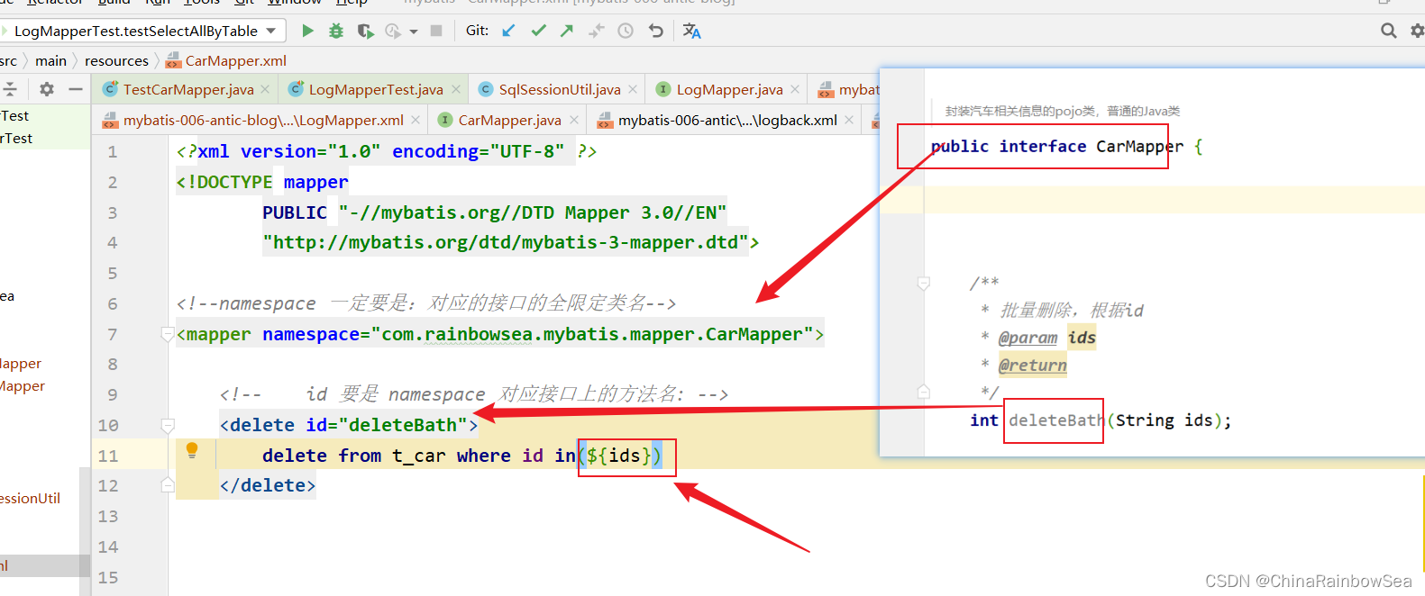Open the translate plugin icon
The image size is (1425, 596).
pos(691,31)
